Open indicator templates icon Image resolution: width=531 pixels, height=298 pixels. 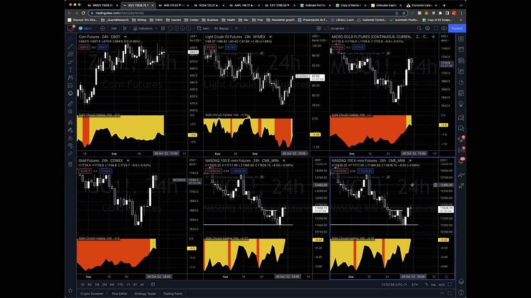(x=163, y=29)
